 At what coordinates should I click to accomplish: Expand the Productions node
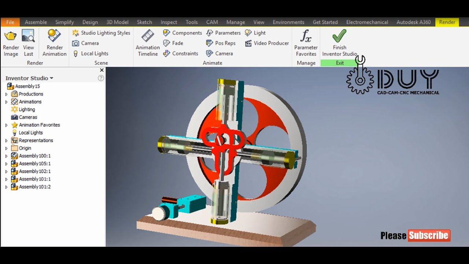tap(6, 94)
